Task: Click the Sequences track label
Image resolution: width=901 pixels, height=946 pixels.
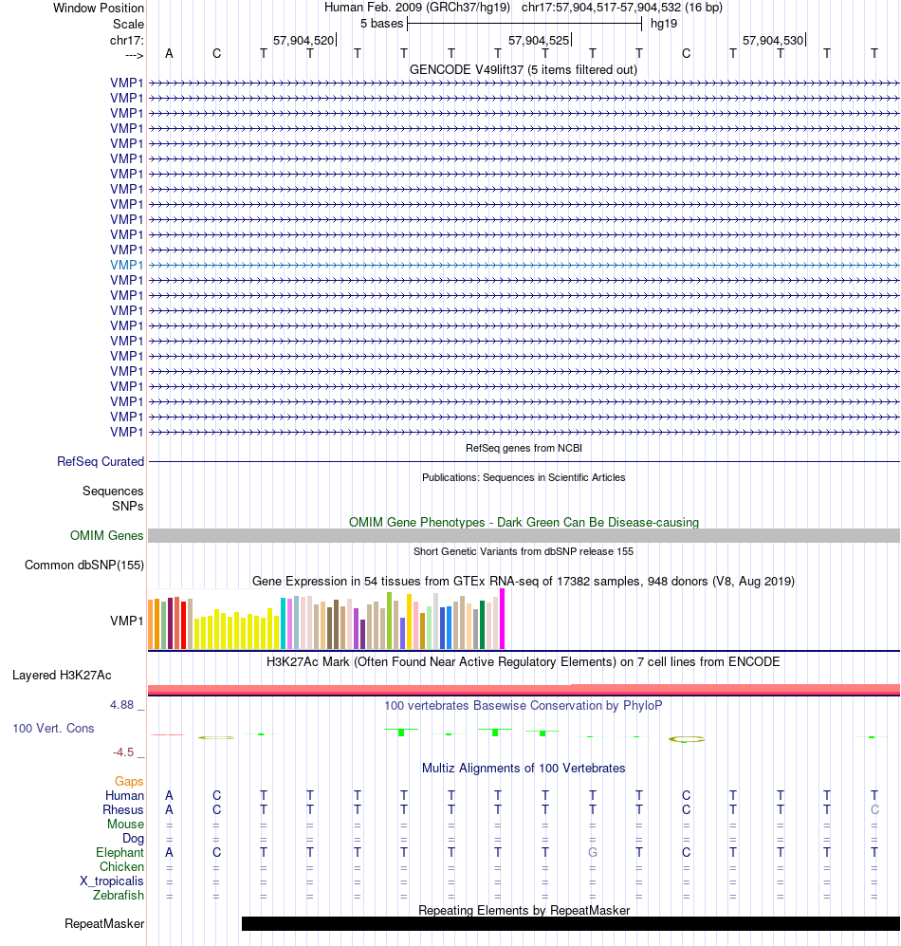Action: [113, 492]
